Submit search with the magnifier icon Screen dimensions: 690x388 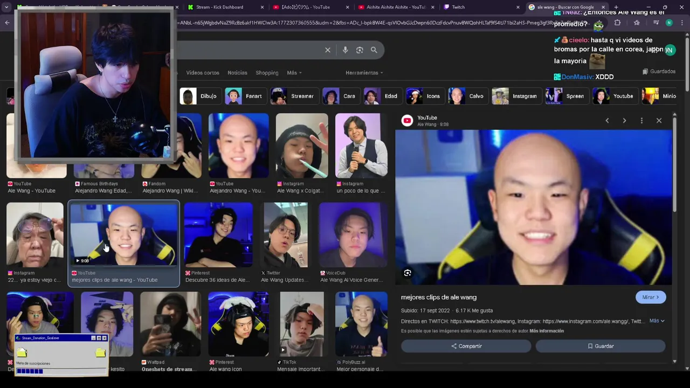(x=374, y=50)
